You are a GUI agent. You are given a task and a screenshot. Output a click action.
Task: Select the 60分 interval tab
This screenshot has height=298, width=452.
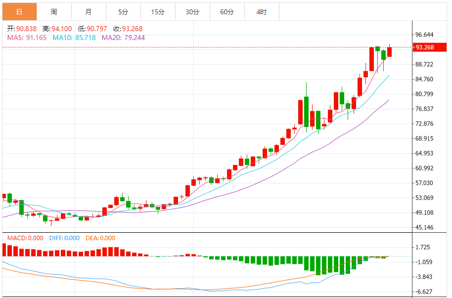click(x=227, y=12)
